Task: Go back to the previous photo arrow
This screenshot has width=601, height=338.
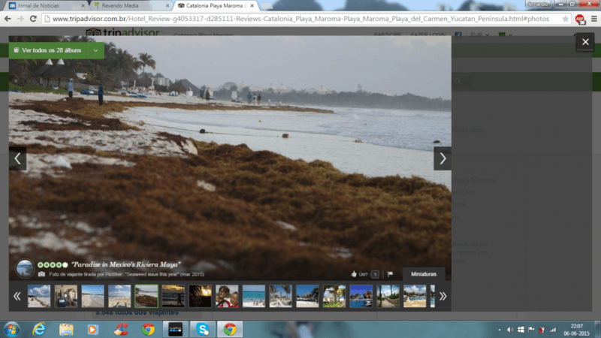Action: 17,158
